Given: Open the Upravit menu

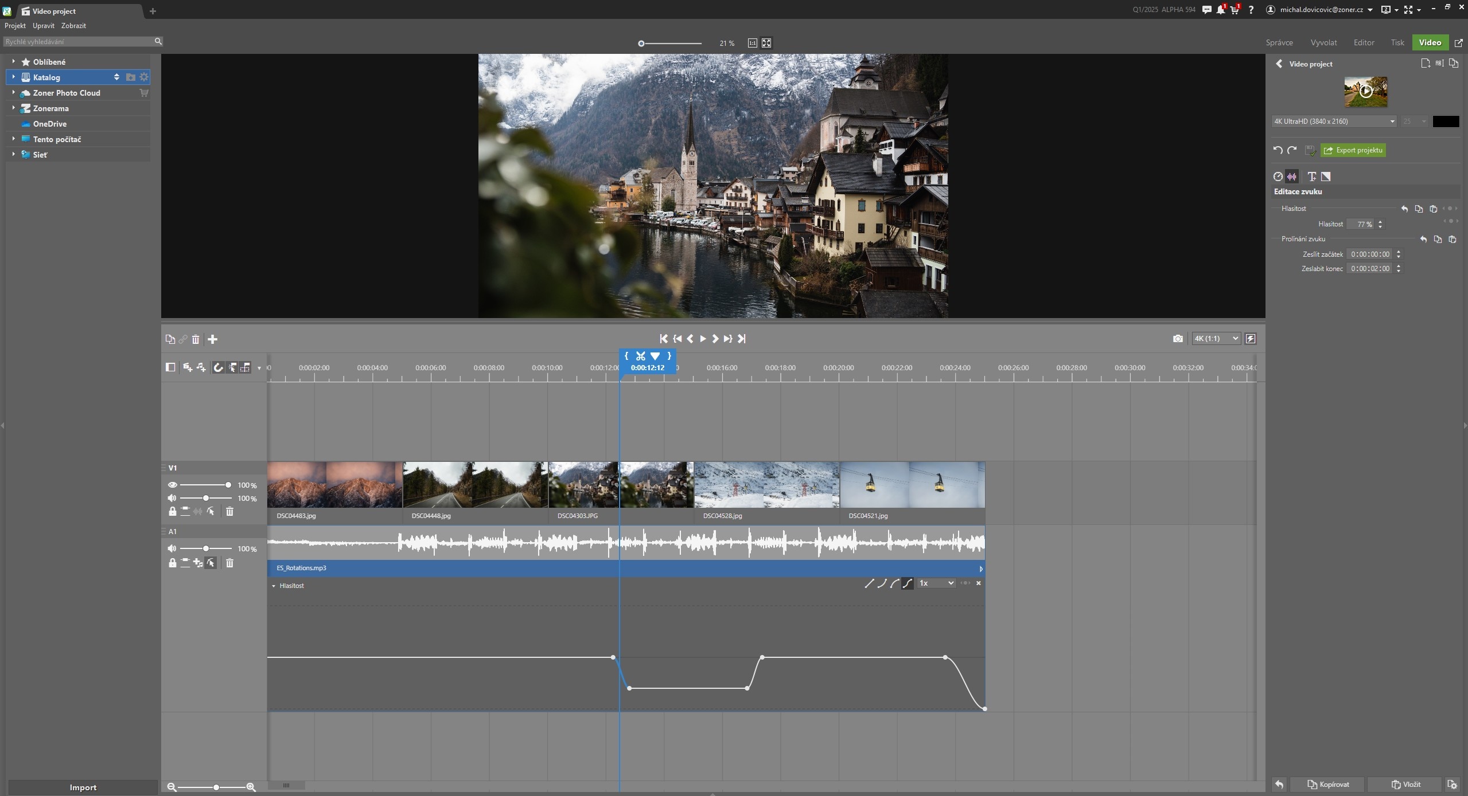Looking at the screenshot, I should [x=44, y=26].
